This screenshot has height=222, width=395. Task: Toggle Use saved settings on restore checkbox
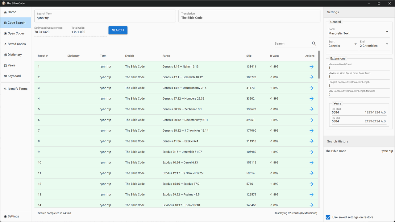point(328,217)
